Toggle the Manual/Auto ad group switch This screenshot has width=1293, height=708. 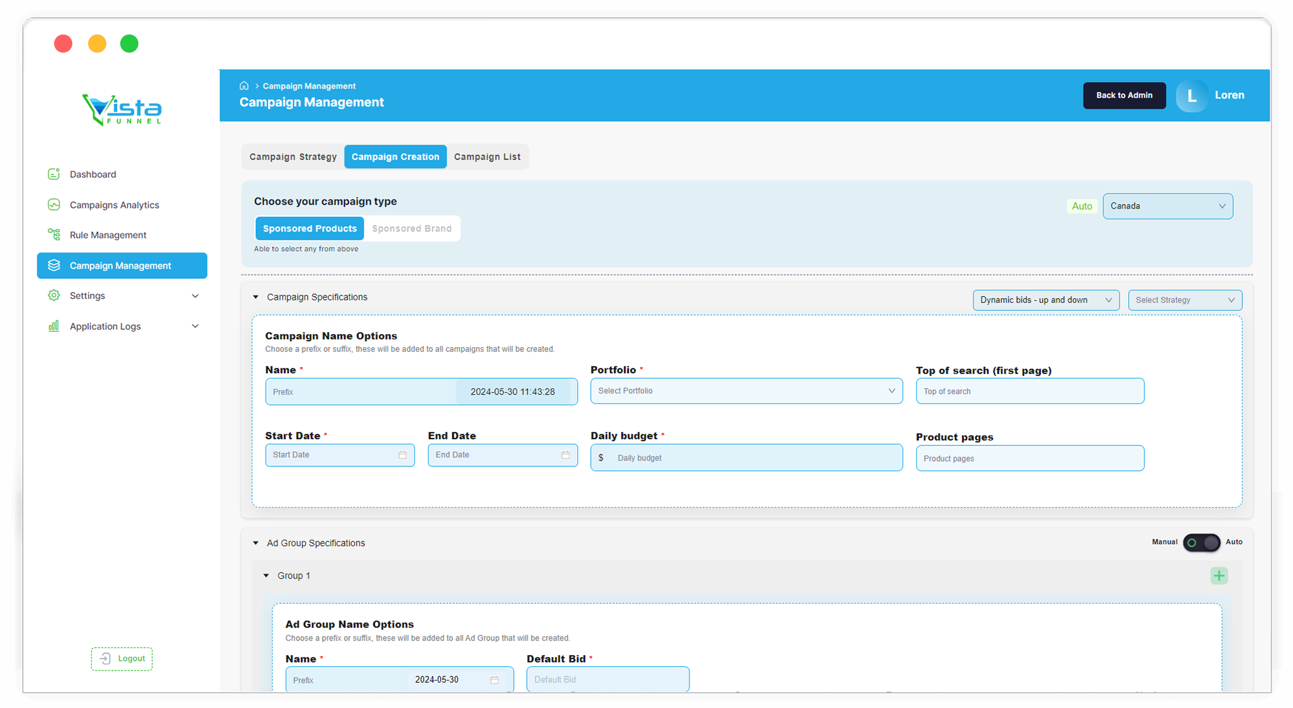(x=1201, y=542)
